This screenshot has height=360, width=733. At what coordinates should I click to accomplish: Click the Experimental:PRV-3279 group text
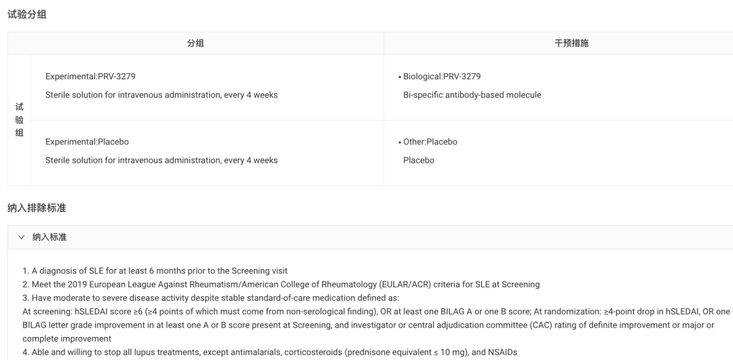90,77
